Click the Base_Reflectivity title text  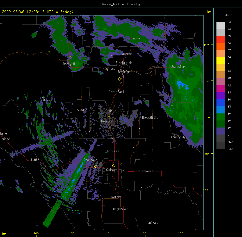[121, 4]
